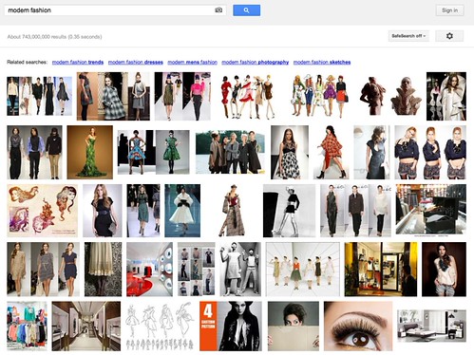This screenshot has width=474, height=355.
Task: Open three models in short dresses thumbnail
Action: click(43, 270)
